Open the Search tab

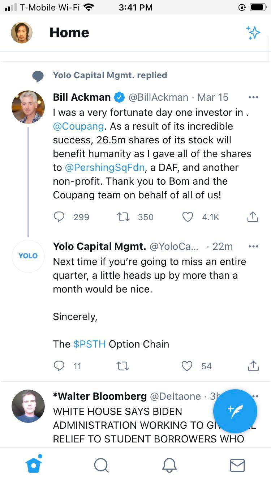101,465
